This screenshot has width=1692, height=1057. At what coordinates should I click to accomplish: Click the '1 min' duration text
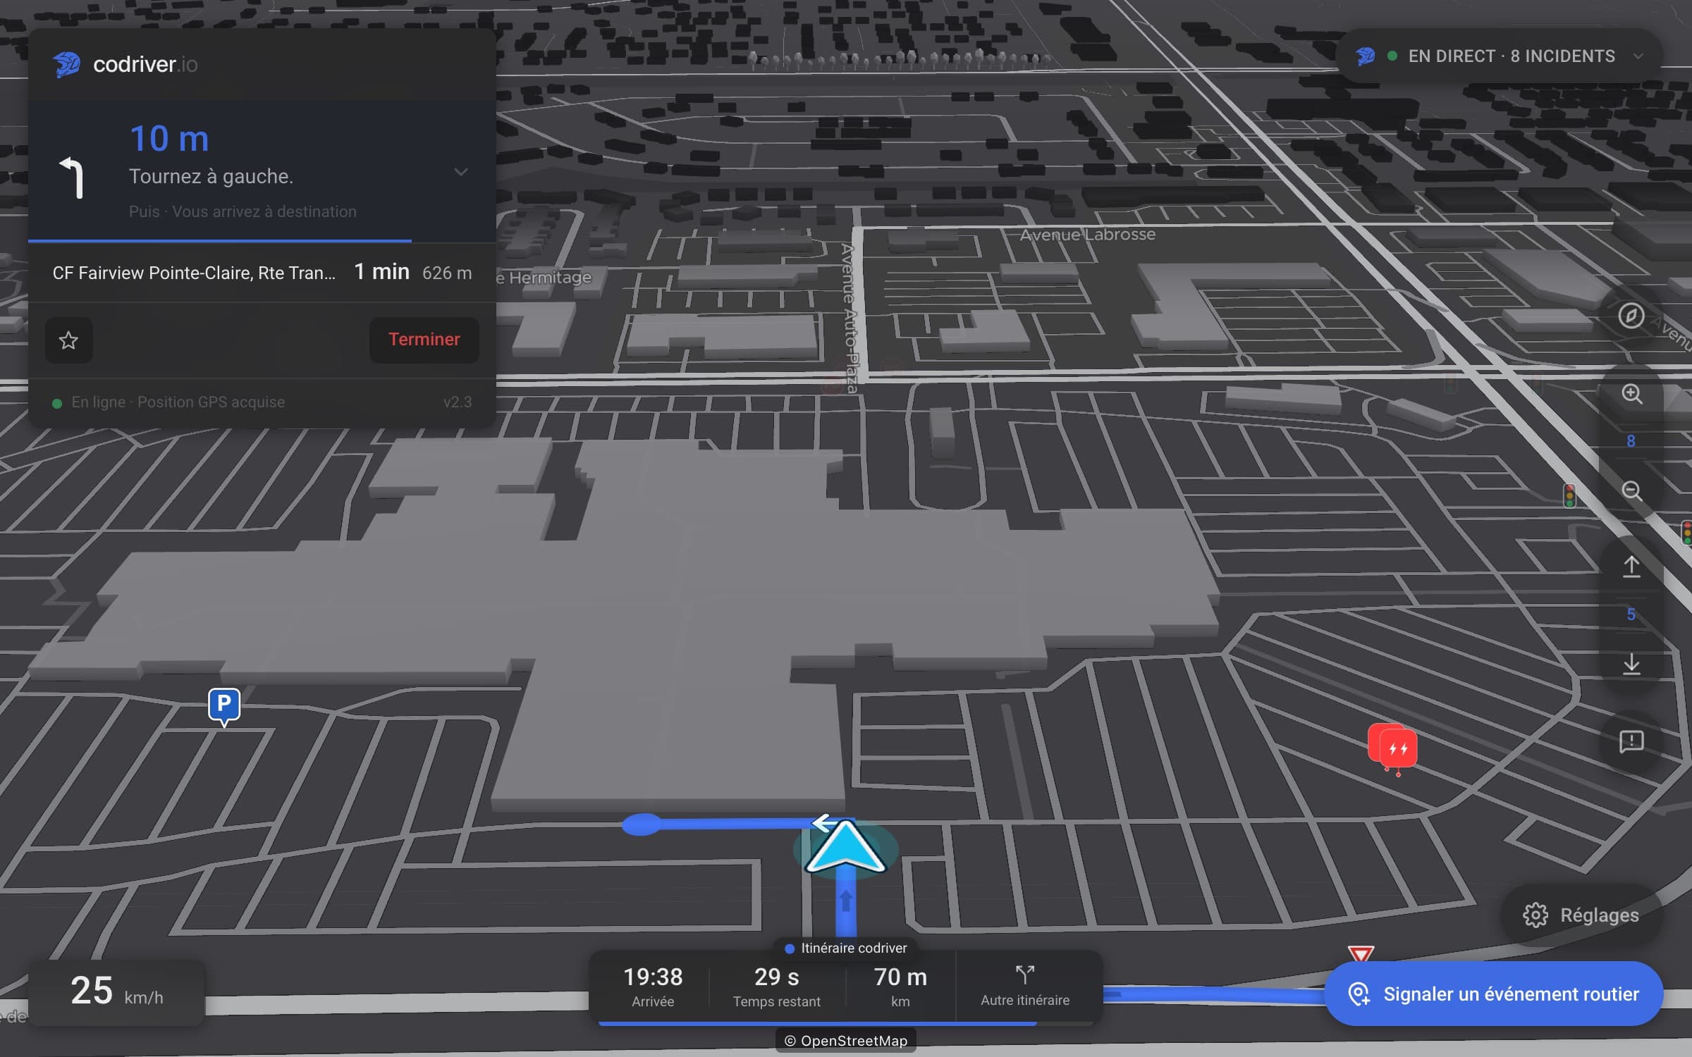click(381, 271)
